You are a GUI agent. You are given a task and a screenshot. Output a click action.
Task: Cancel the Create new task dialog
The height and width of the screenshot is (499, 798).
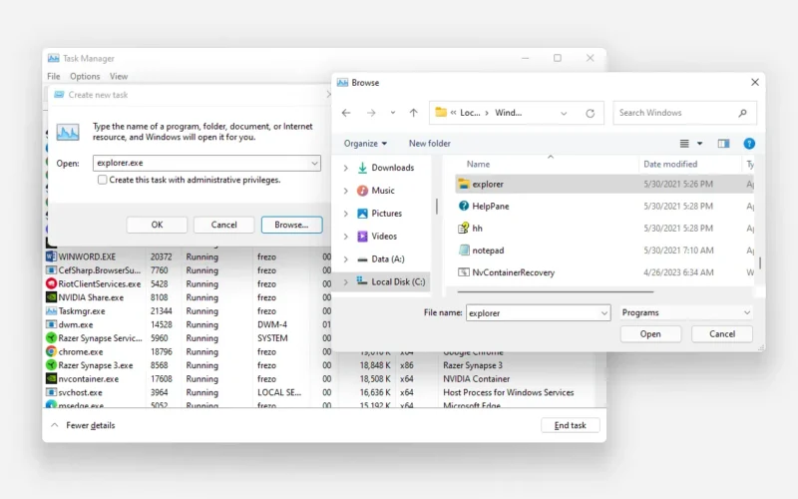coord(223,225)
